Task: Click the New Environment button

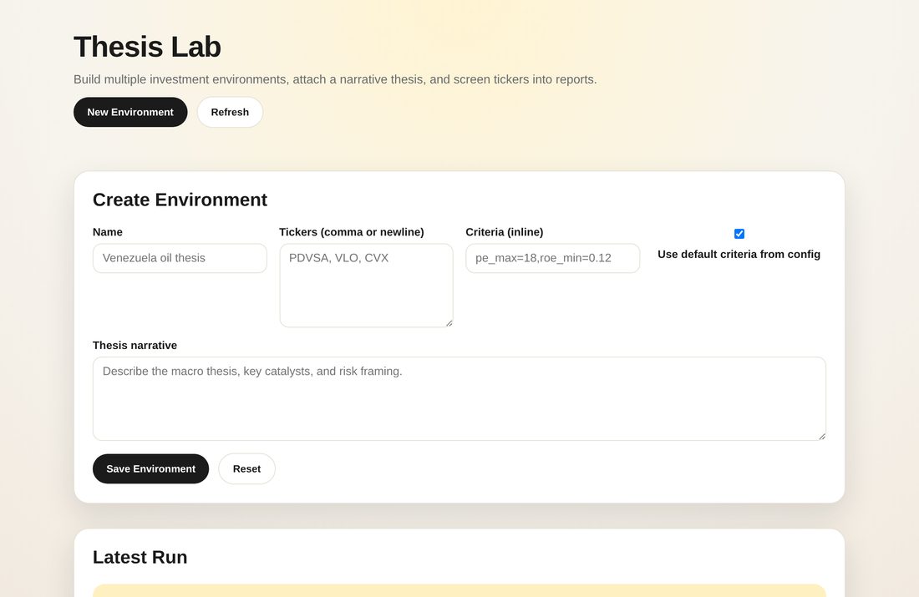Action: [130, 112]
